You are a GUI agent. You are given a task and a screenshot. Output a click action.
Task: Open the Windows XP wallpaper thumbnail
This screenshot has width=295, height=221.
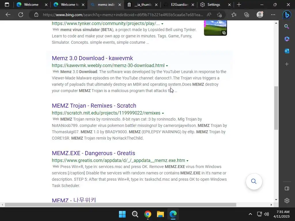click(215, 28)
